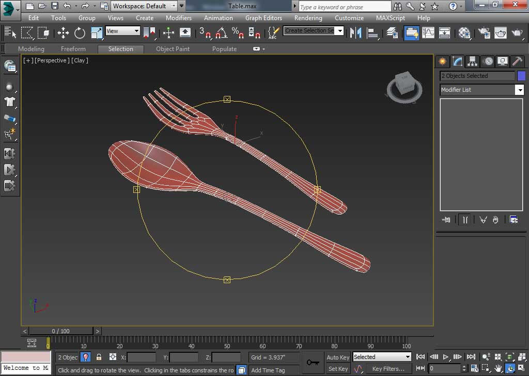Switch to the Freeform ribbon tab
Screen dimensions: 529x376
[x=73, y=49]
